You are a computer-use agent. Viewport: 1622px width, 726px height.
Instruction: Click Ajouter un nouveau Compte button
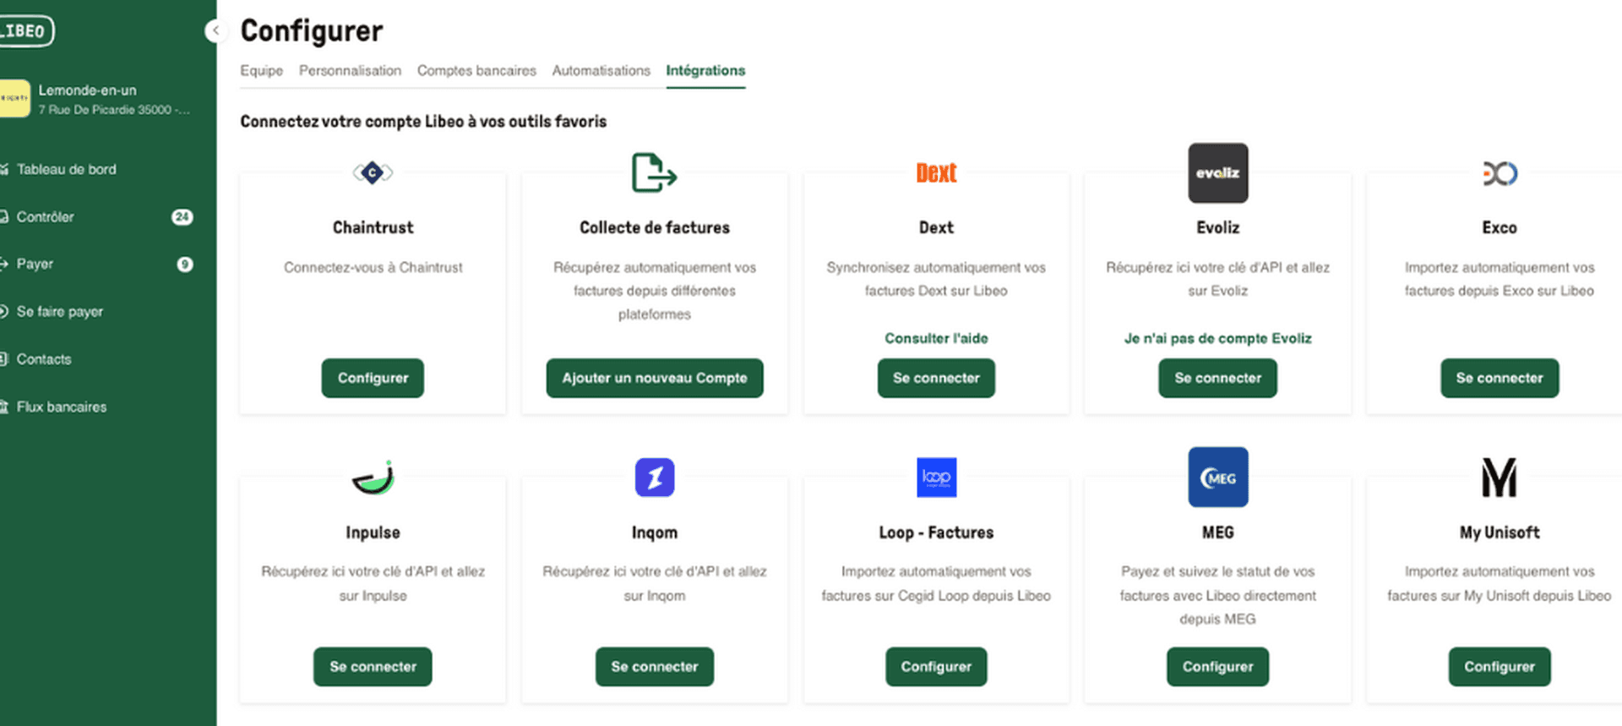[655, 378]
